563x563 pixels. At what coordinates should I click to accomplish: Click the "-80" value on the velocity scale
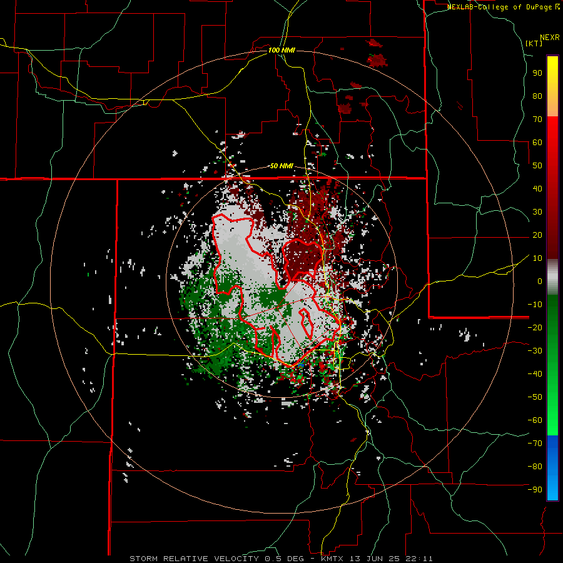(535, 467)
